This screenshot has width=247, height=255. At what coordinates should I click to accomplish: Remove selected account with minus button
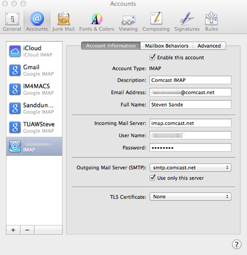pos(27,230)
